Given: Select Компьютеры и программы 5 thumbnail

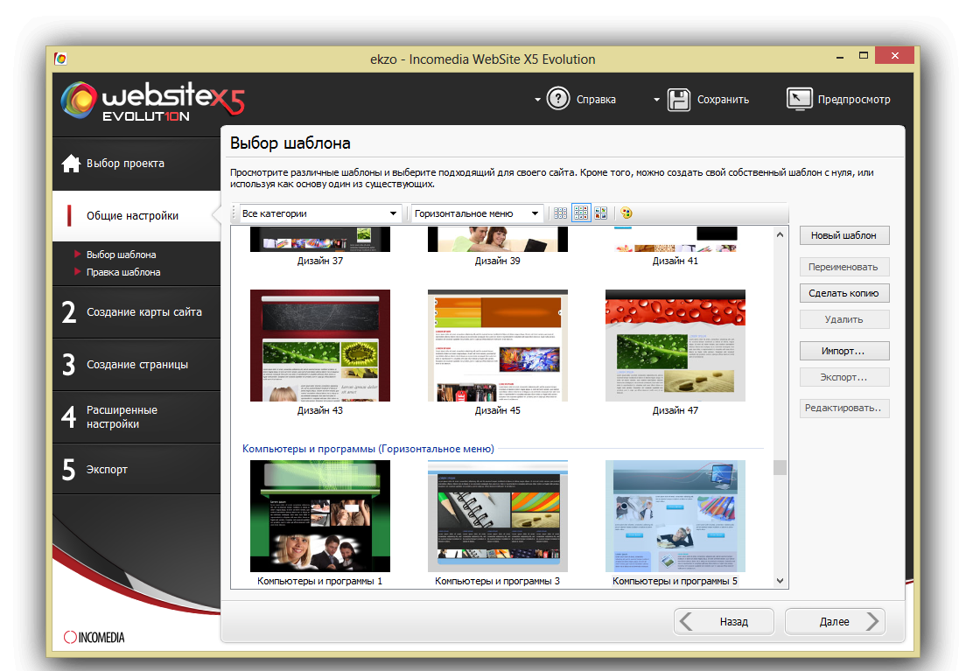Looking at the screenshot, I should (675, 516).
